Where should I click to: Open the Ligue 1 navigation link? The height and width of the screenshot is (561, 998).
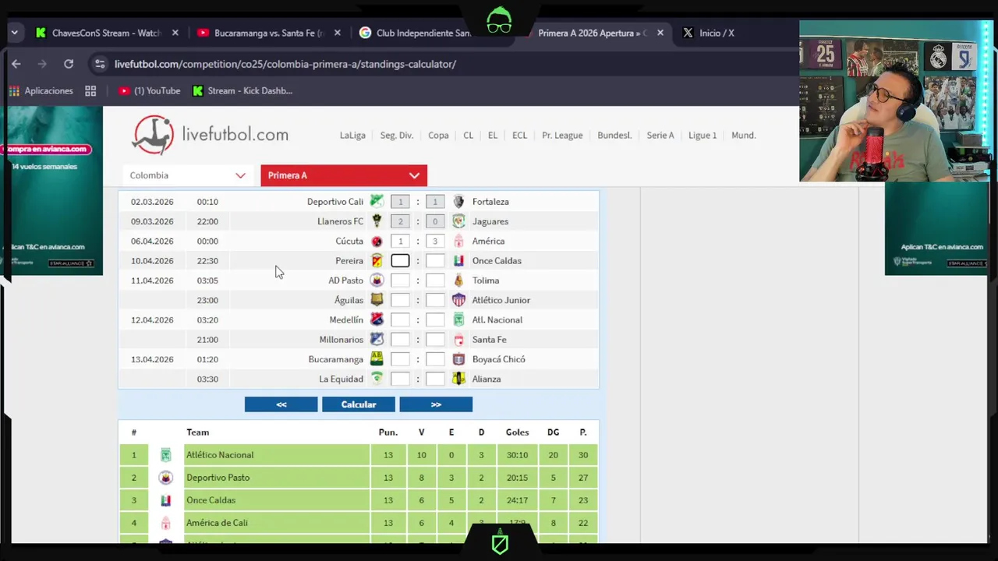[x=702, y=136]
